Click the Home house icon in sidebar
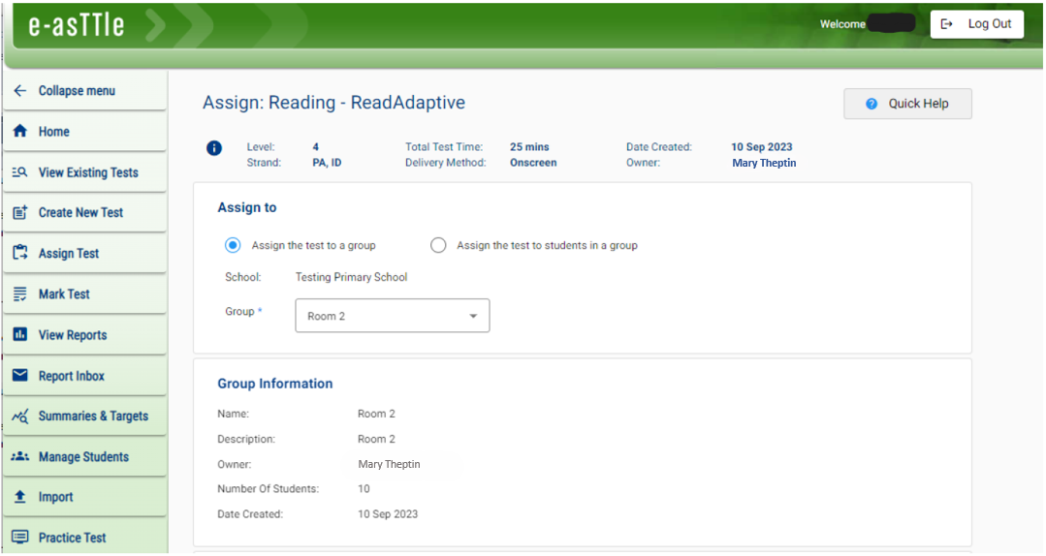1046x556 pixels. click(x=19, y=132)
